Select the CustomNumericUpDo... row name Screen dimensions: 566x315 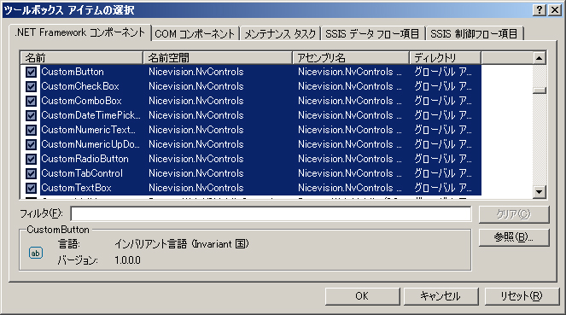(x=90, y=144)
